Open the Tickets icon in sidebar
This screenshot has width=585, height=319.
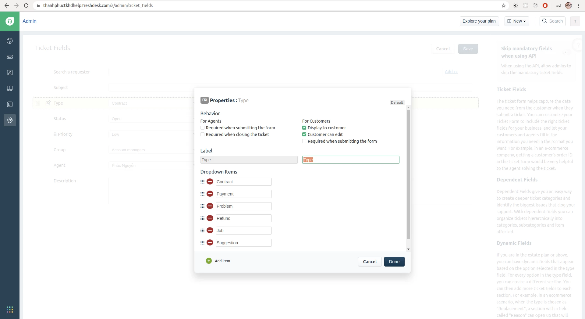[x=10, y=57]
